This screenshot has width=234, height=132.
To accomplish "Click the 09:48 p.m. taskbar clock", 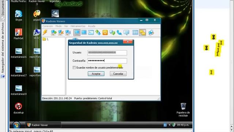I will tap(183, 125).
